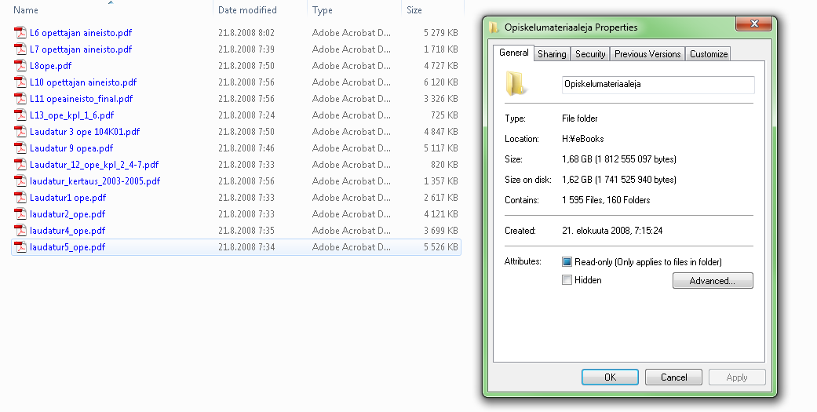The width and height of the screenshot is (817, 412).
Task: Click folder icon in Properties title bar
Action: 494,27
